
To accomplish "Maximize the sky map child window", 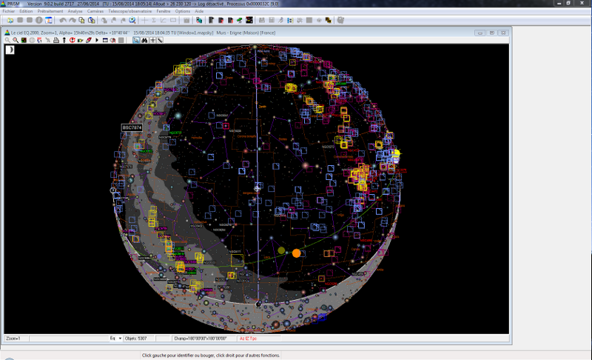I will point(492,33).
